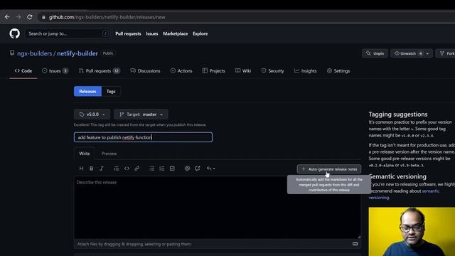Click the Fork button
This screenshot has height=256, width=455.
point(446,53)
